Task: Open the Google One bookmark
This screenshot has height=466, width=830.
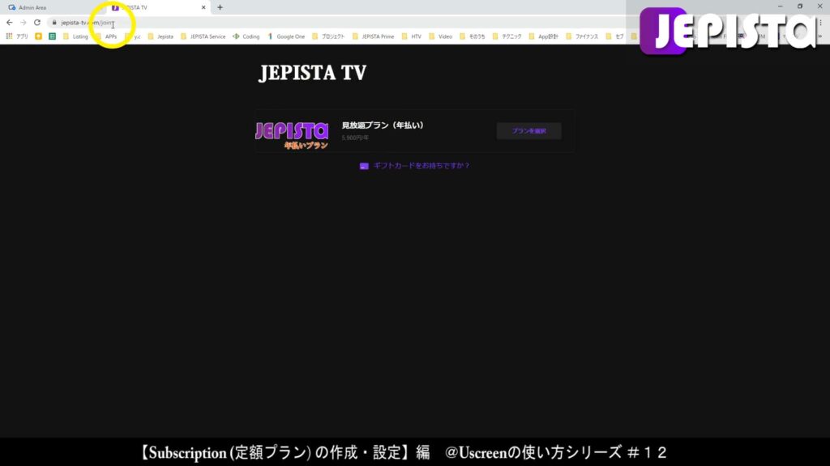Action: coord(286,36)
